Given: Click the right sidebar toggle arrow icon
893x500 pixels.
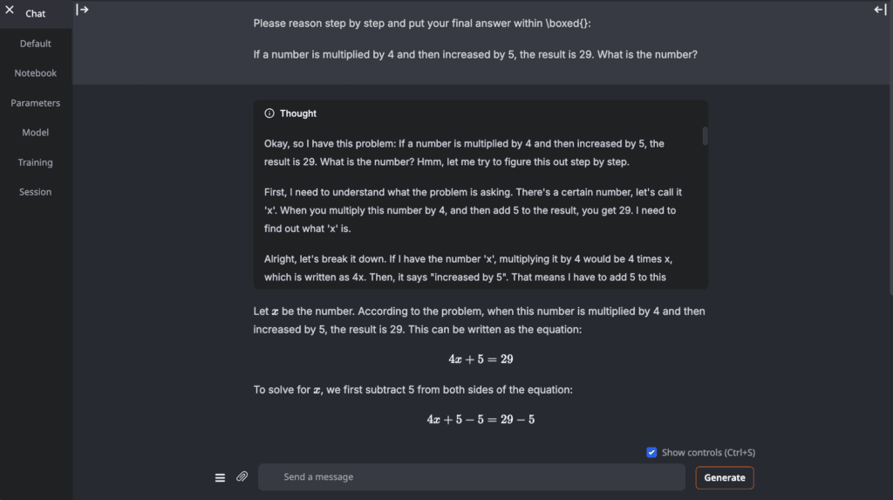Looking at the screenshot, I should click(880, 10).
